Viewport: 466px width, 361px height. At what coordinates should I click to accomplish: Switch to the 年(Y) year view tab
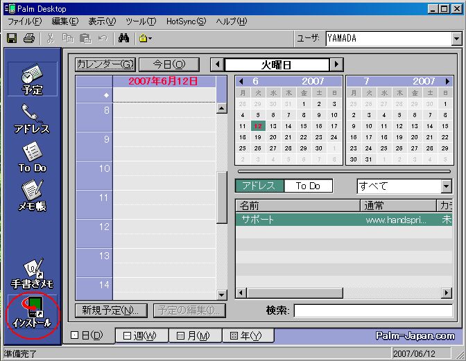pyautogui.click(x=248, y=336)
